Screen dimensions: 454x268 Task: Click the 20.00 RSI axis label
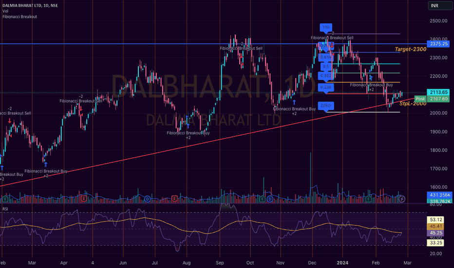click(437, 253)
